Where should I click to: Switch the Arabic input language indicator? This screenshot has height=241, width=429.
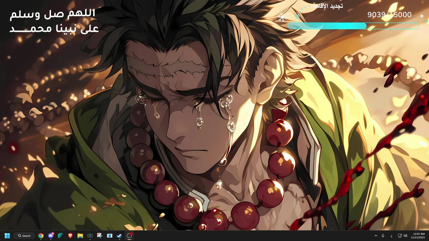(391, 236)
